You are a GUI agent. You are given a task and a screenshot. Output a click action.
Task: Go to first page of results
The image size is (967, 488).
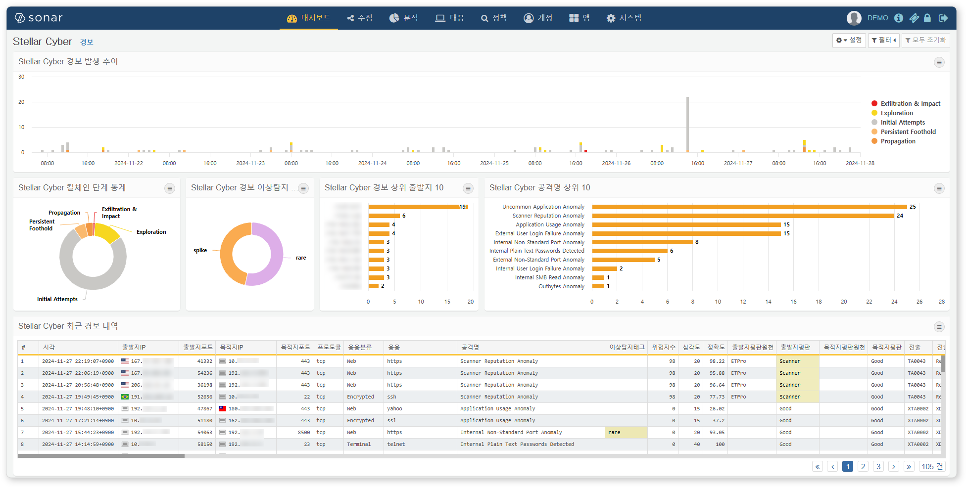tap(818, 466)
